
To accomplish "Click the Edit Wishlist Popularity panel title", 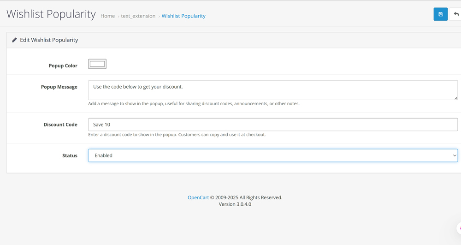I will click(x=49, y=40).
